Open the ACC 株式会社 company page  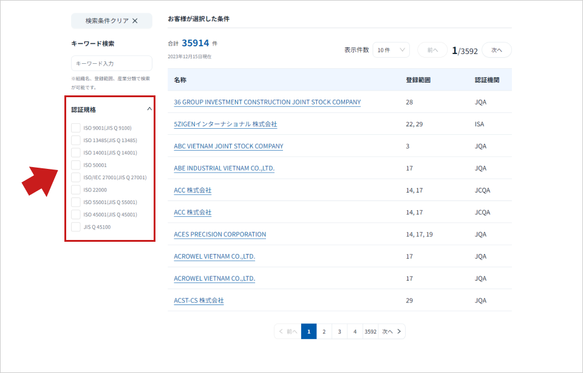193,190
